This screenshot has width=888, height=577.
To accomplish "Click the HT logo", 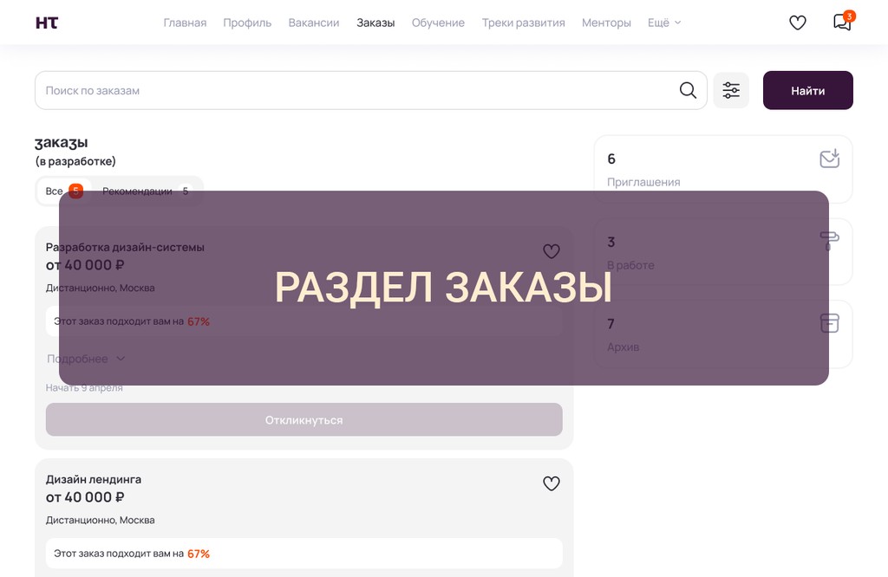I will [x=47, y=23].
